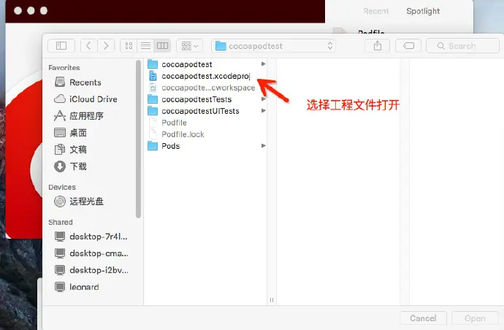Open 文稿 in the sidebar
Image resolution: width=504 pixels, height=330 pixels.
(70, 149)
